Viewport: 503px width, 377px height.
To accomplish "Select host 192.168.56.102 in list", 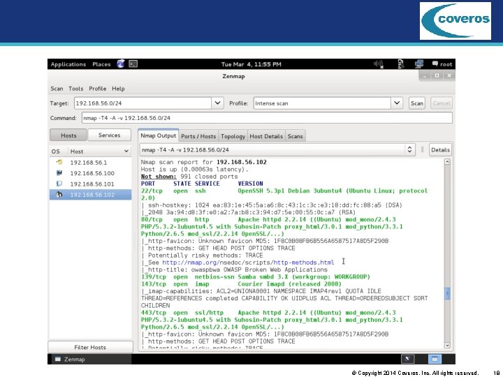I will 90,195.
